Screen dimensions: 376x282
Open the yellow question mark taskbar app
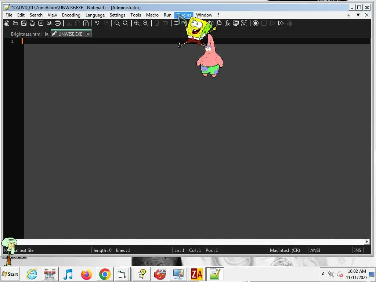click(x=142, y=274)
